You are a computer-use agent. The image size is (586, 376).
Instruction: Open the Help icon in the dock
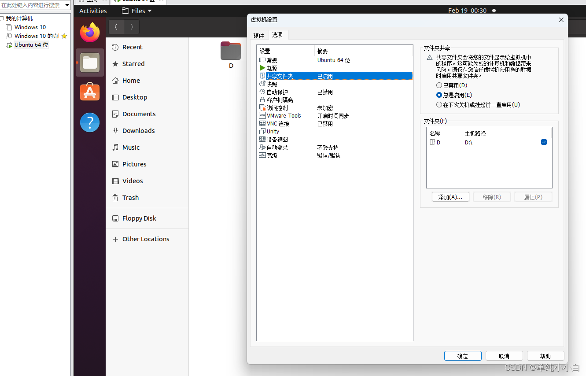(90, 122)
